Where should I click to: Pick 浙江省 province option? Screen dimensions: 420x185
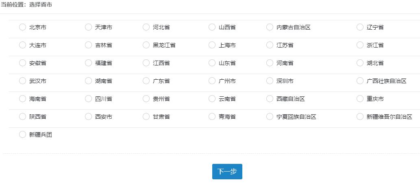(360, 45)
